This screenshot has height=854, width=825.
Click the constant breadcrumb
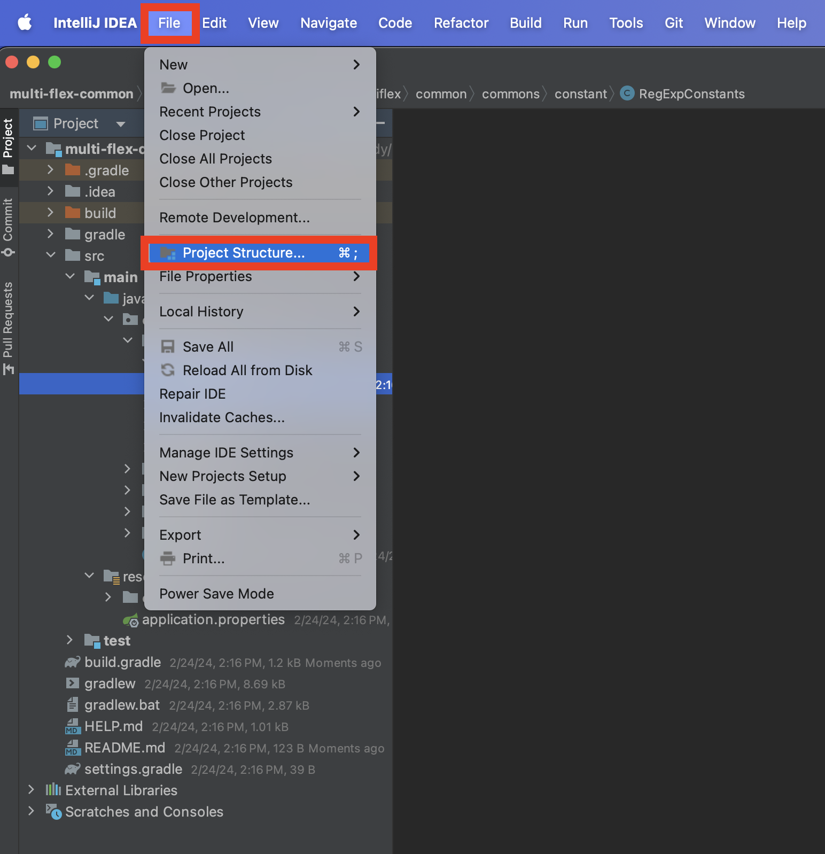click(581, 94)
